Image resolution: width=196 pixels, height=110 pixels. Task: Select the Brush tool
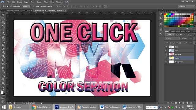3,41
